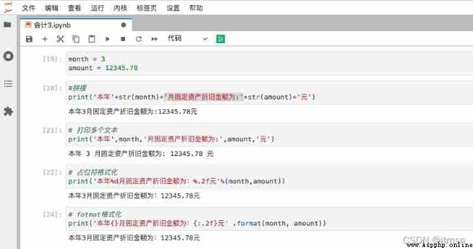Select cell prompt number [19]
Viewport: 473px width, 249px height.
pyautogui.click(x=52, y=59)
